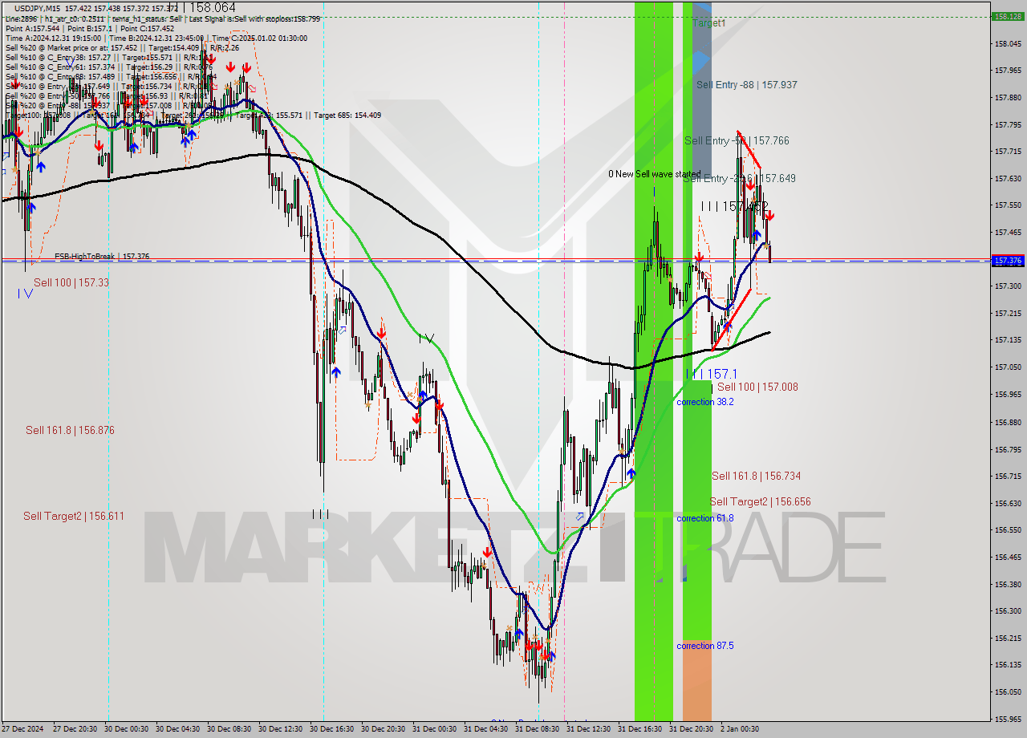Click the 'correction 61.8' label
The height and width of the screenshot is (738, 1027).
point(704,518)
